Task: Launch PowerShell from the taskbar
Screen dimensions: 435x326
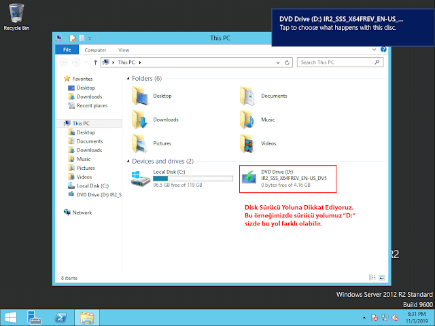Action: 60,318
